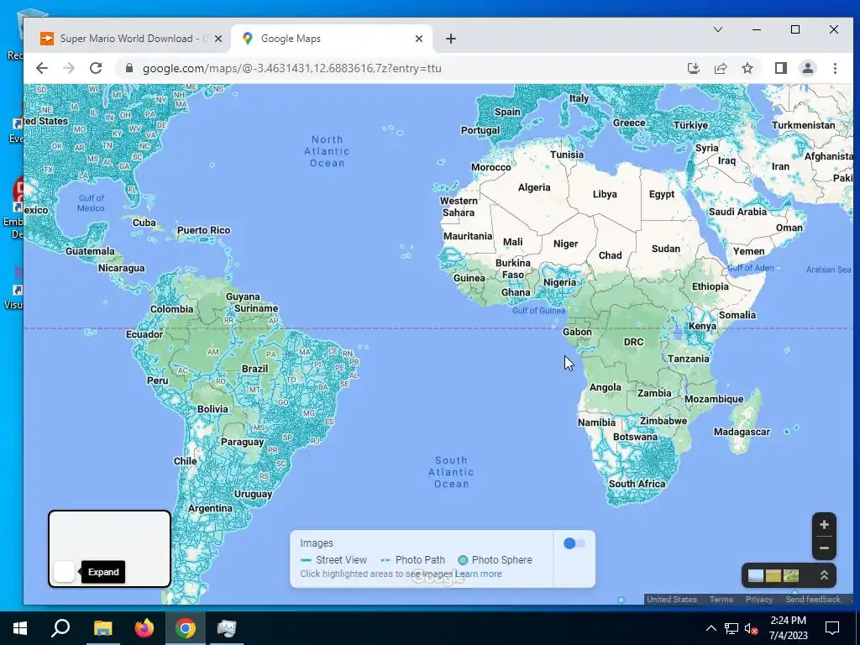Open the Chrome side panel

780,68
